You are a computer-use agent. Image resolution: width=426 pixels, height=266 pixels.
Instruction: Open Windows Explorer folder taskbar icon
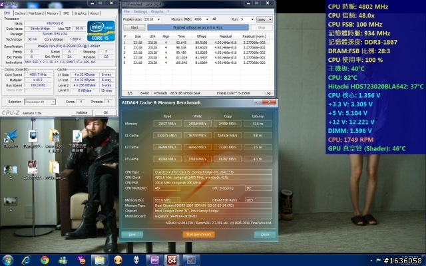pos(99,260)
